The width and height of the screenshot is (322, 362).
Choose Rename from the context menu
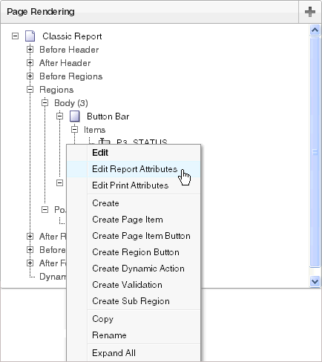[x=134, y=335]
